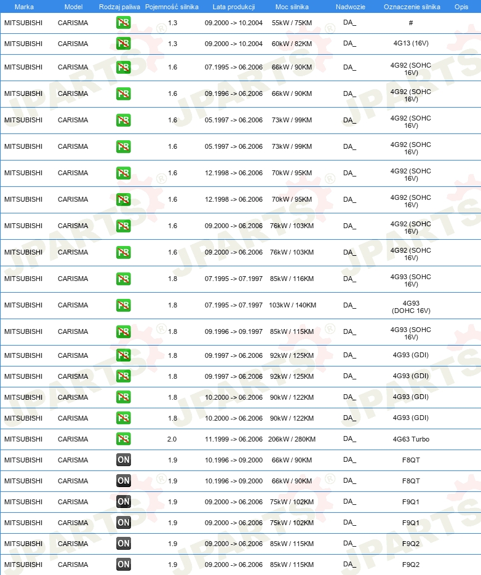Click MITSUBISHI in the 55kW / 75KM row
481x575 pixels.
click(23, 23)
